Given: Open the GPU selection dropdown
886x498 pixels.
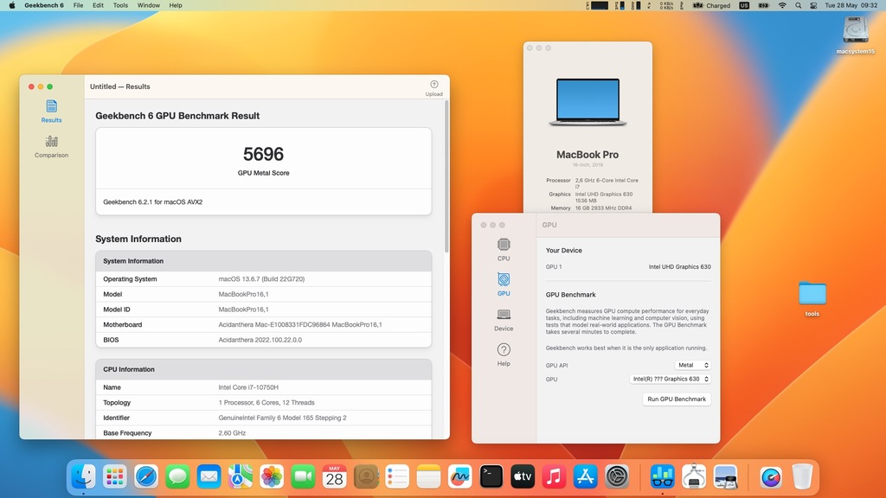Looking at the screenshot, I should [x=671, y=379].
